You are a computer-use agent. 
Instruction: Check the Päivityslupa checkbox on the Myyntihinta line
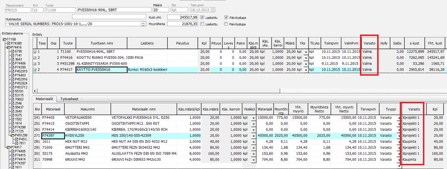(227, 24)
